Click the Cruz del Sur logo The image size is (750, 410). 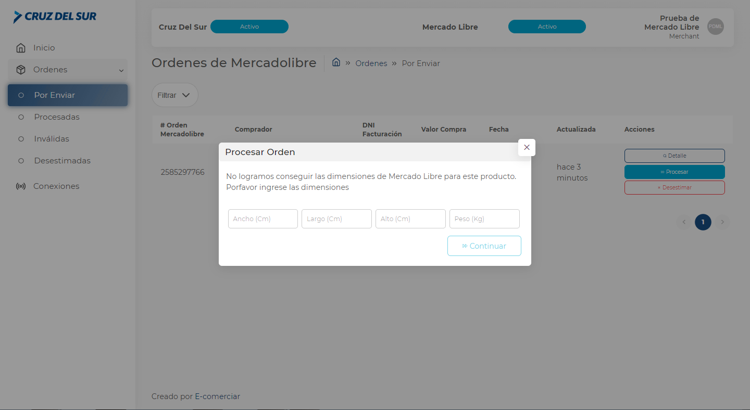coord(55,17)
